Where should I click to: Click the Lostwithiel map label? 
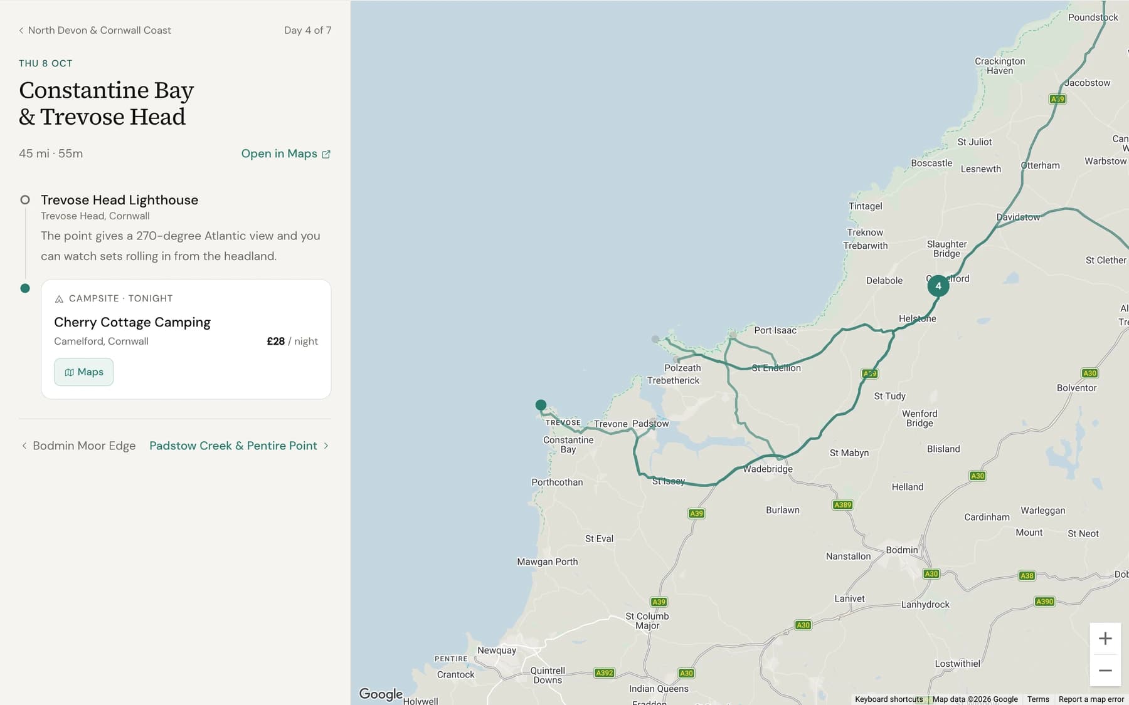[957, 664]
